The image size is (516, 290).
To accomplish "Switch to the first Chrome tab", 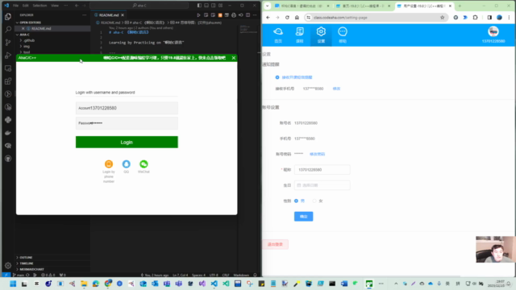I will click(x=302, y=6).
